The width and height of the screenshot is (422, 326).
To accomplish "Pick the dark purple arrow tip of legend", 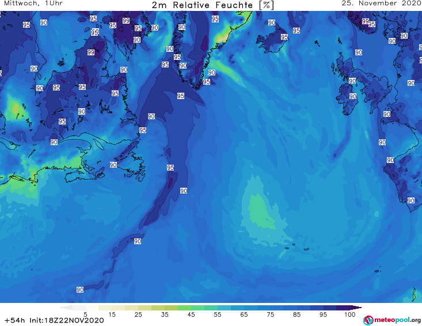I will coord(356,308).
